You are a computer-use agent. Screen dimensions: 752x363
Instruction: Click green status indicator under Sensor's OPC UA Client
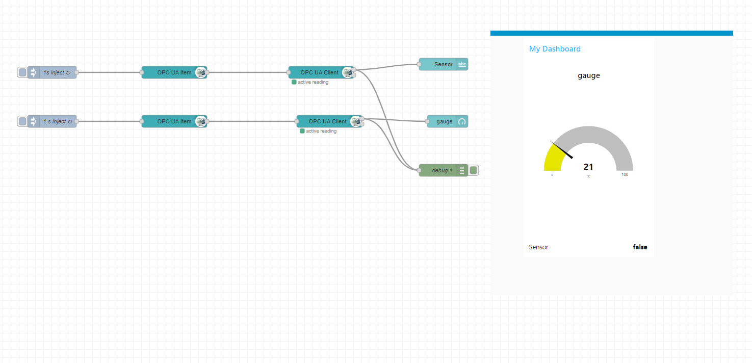[x=294, y=82]
